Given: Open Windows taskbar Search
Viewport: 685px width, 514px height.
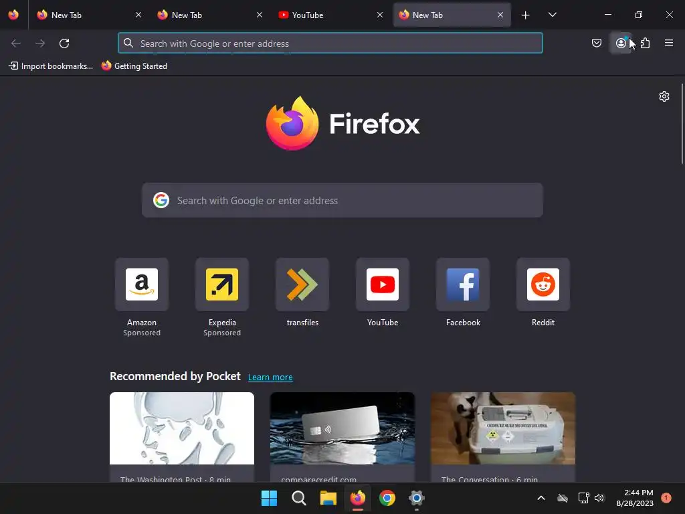Looking at the screenshot, I should pos(299,498).
